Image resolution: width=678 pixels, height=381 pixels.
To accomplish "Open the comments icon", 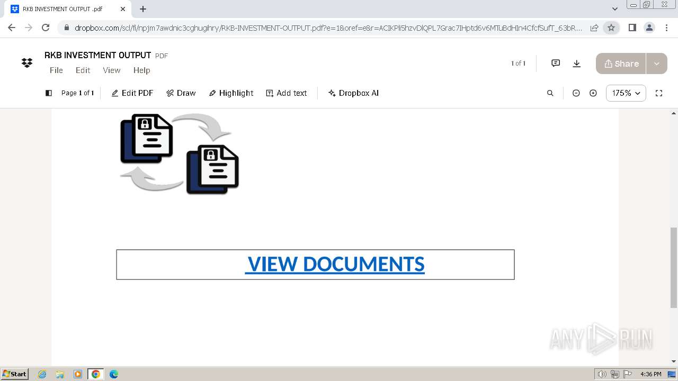I will (556, 63).
